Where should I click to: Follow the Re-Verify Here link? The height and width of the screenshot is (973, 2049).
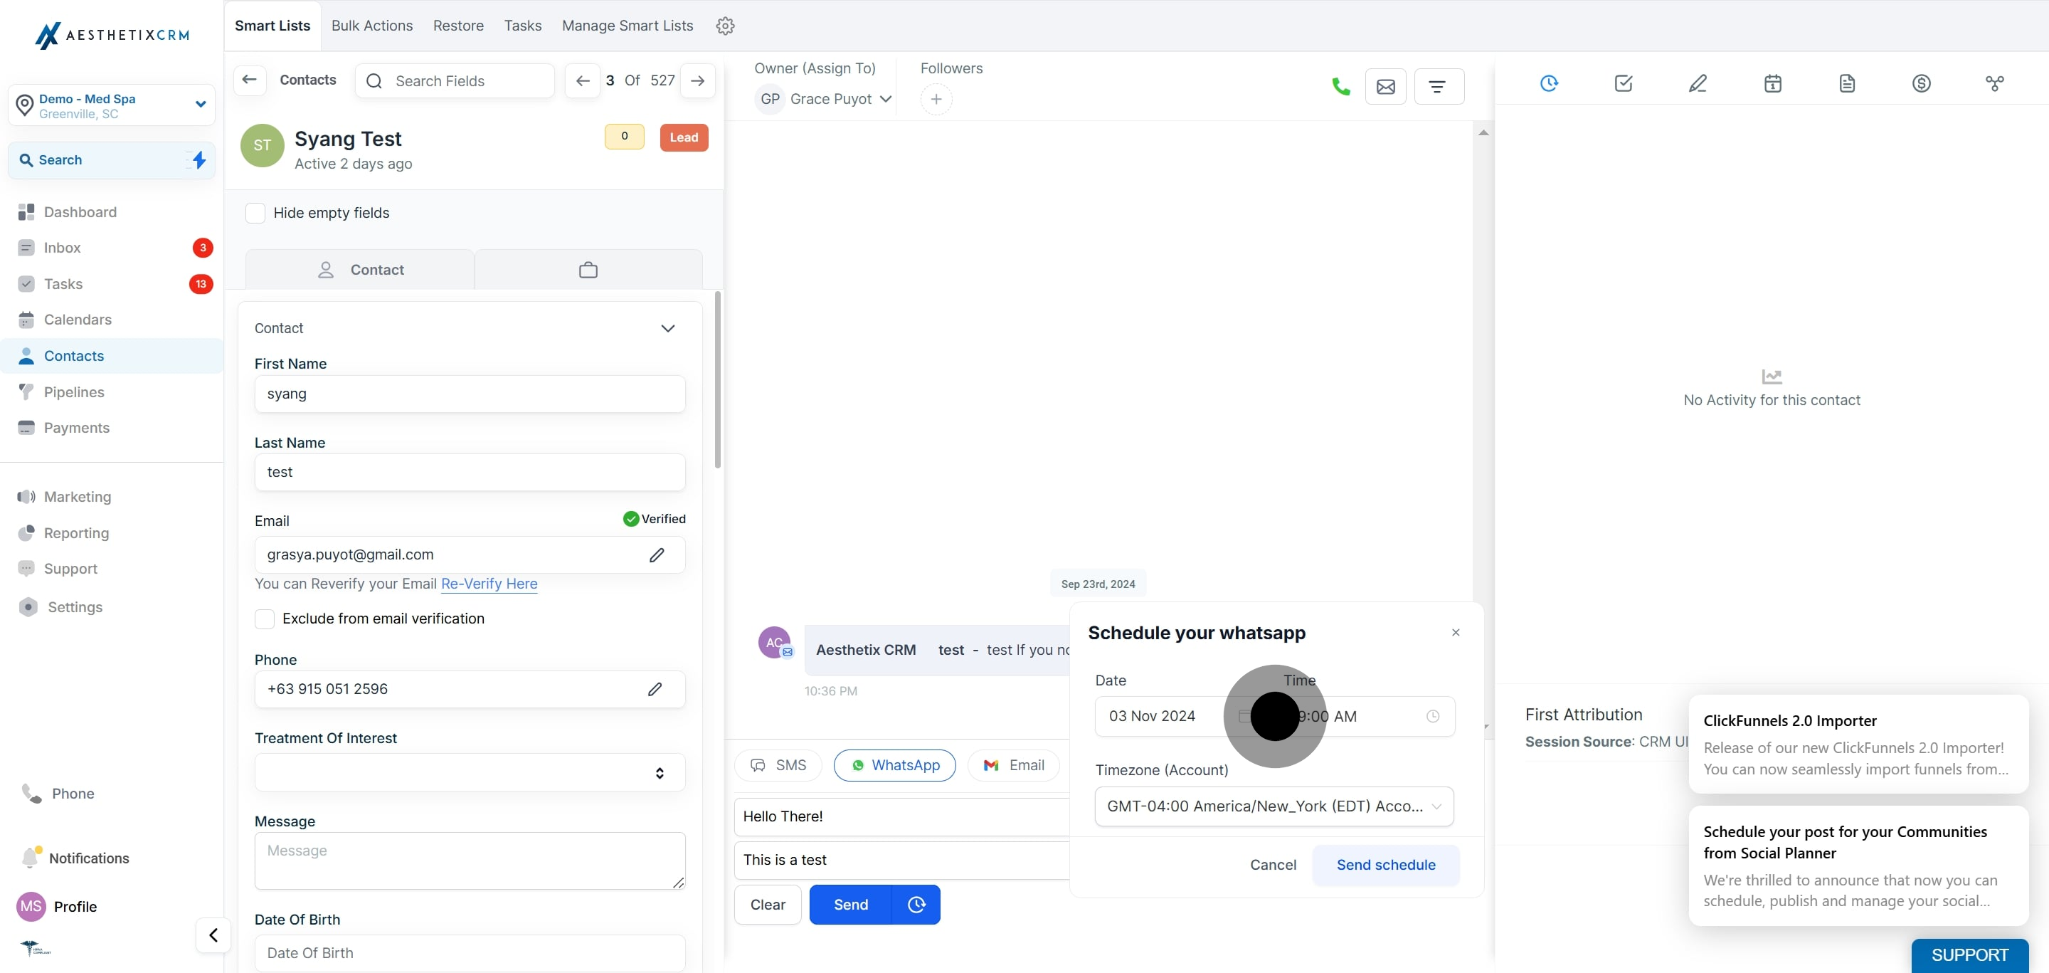click(489, 584)
